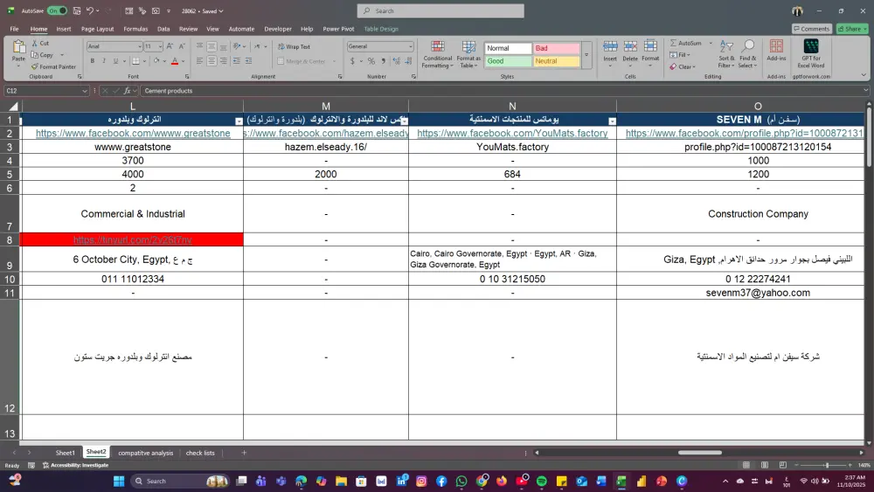
Task: Open Find & Select magnifier
Action: click(748, 54)
